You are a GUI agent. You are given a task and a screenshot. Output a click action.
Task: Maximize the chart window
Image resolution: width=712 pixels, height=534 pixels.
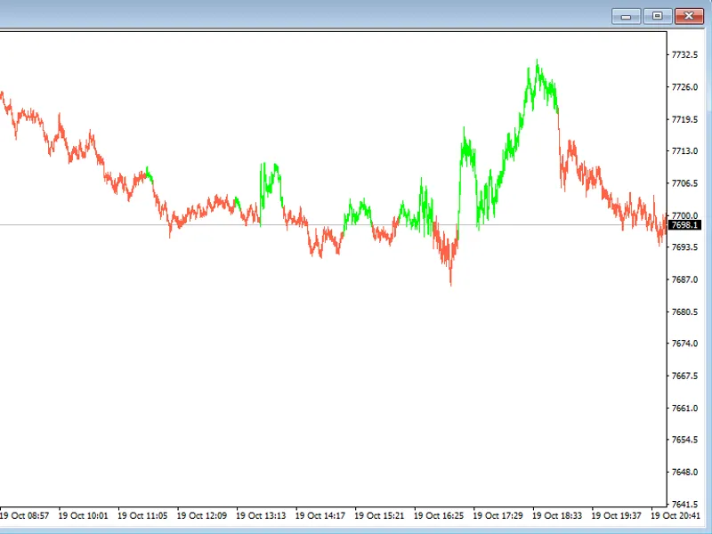657,16
